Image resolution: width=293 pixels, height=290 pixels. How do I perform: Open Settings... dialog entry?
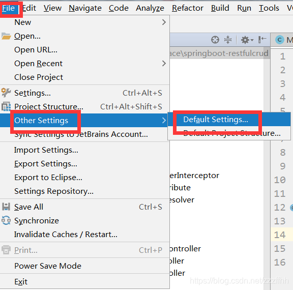[x=84, y=93]
